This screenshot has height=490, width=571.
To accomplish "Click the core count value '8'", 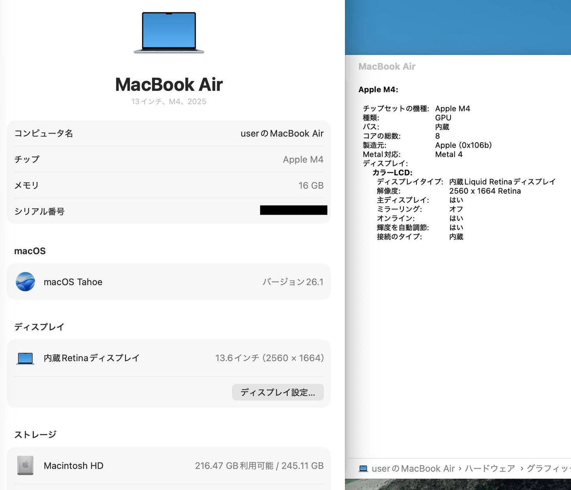I will click(437, 136).
